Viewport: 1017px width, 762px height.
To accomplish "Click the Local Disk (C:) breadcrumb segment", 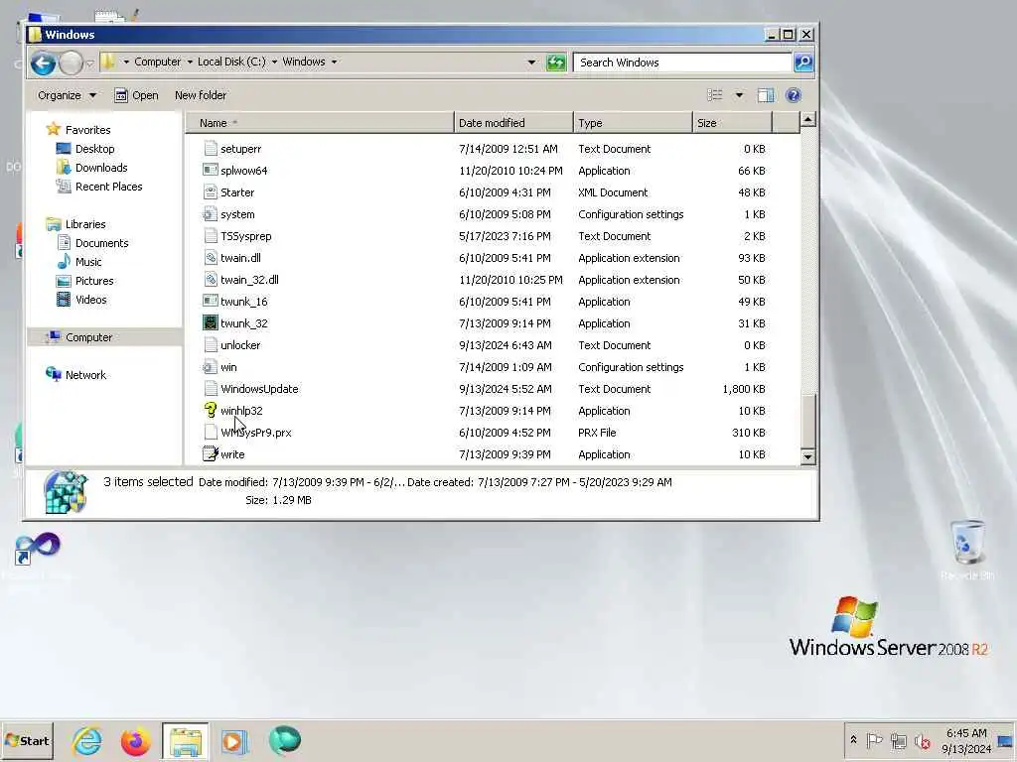I will coord(231,62).
